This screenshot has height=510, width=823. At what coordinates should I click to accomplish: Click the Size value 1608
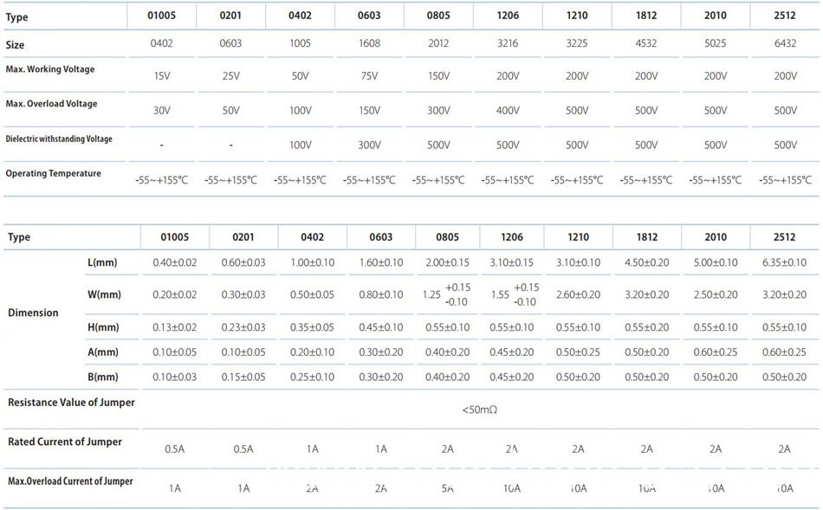coord(370,43)
